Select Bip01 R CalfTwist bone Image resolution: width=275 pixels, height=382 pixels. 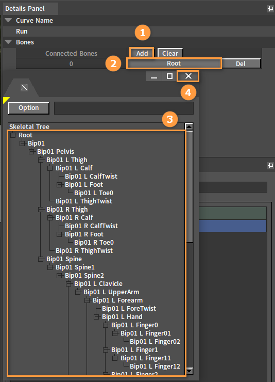click(91, 226)
